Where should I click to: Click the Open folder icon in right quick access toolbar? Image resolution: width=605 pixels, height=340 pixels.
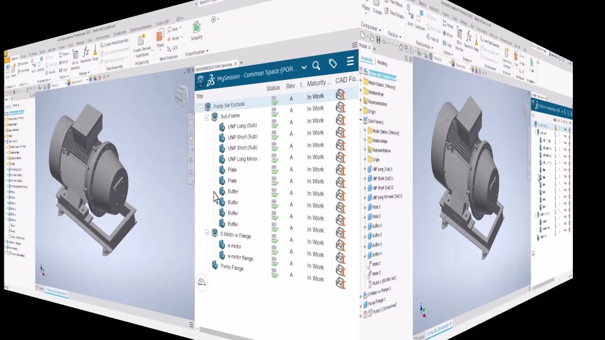point(371,38)
